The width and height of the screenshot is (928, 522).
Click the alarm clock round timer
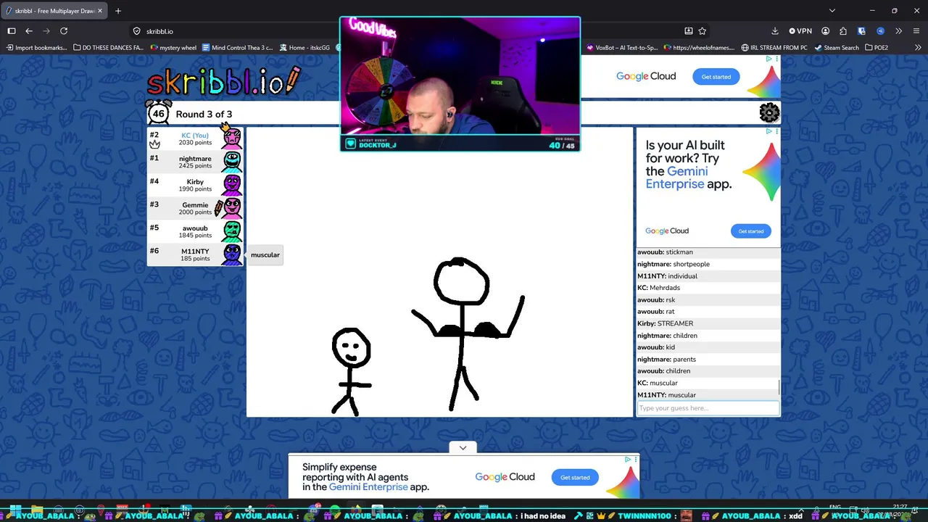pos(158,113)
